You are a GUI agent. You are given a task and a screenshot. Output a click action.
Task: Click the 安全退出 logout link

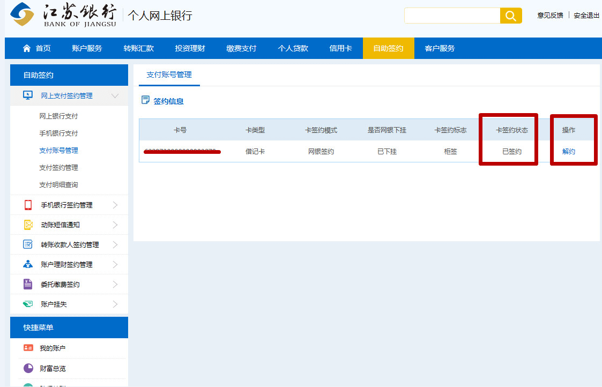pyautogui.click(x=586, y=16)
